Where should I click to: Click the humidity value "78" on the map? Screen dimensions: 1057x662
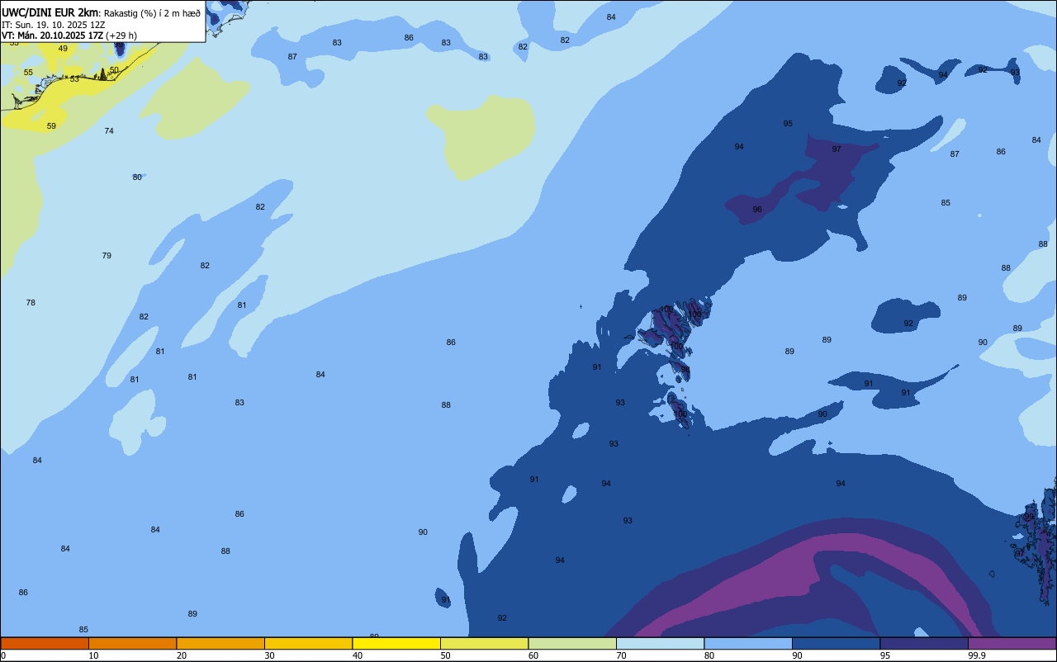coord(31,303)
